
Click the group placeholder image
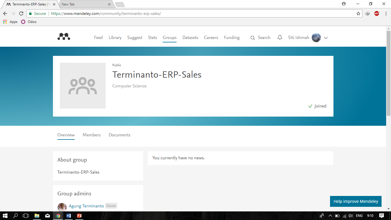tap(83, 86)
